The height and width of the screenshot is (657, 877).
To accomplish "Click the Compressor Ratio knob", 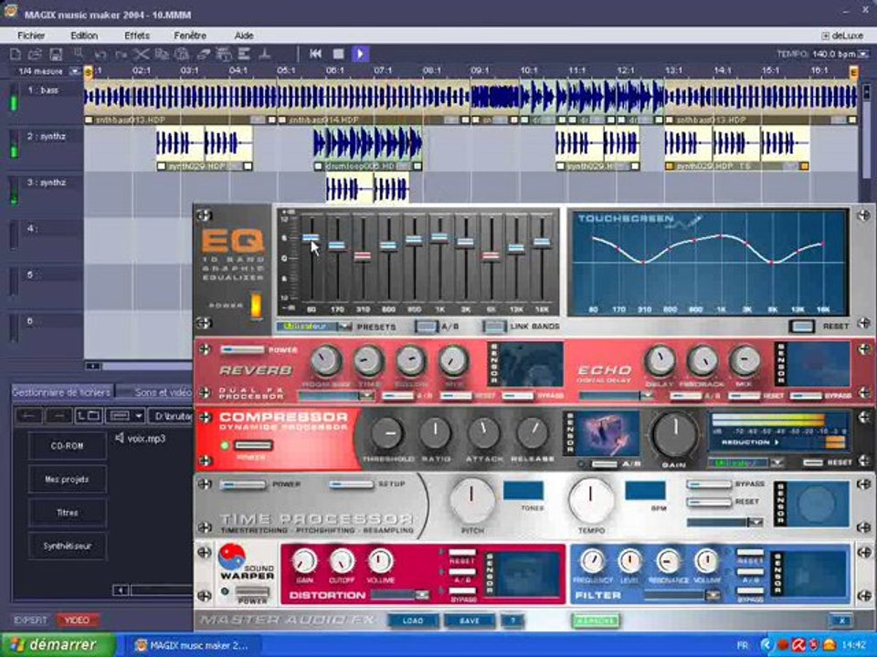I will click(x=435, y=433).
